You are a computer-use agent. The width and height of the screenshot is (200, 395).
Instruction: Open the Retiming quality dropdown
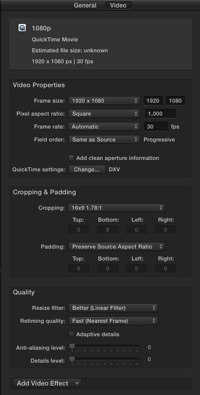pyautogui.click(x=113, y=321)
